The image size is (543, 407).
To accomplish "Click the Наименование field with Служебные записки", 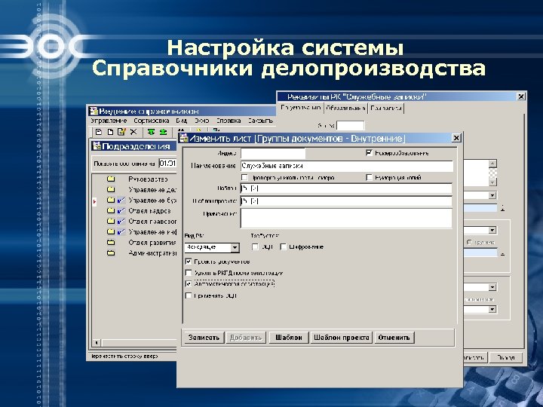I will [x=347, y=166].
